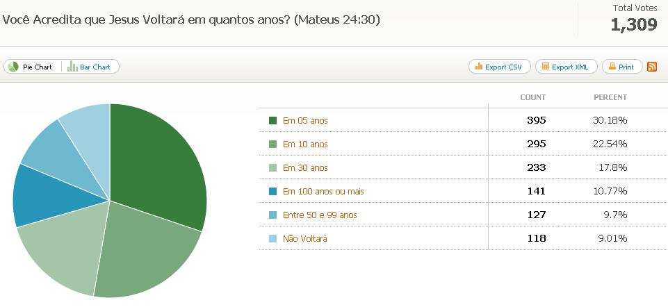
Task: Click the dark green 'Em 05 anos' legend swatch
Action: click(x=272, y=121)
